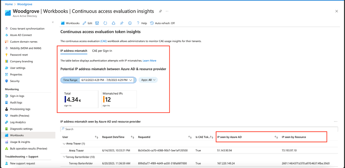The height and width of the screenshot is (168, 345).
Task: Open Sign-in logs in sidebar
Action: pyautogui.click(x=17, y=96)
